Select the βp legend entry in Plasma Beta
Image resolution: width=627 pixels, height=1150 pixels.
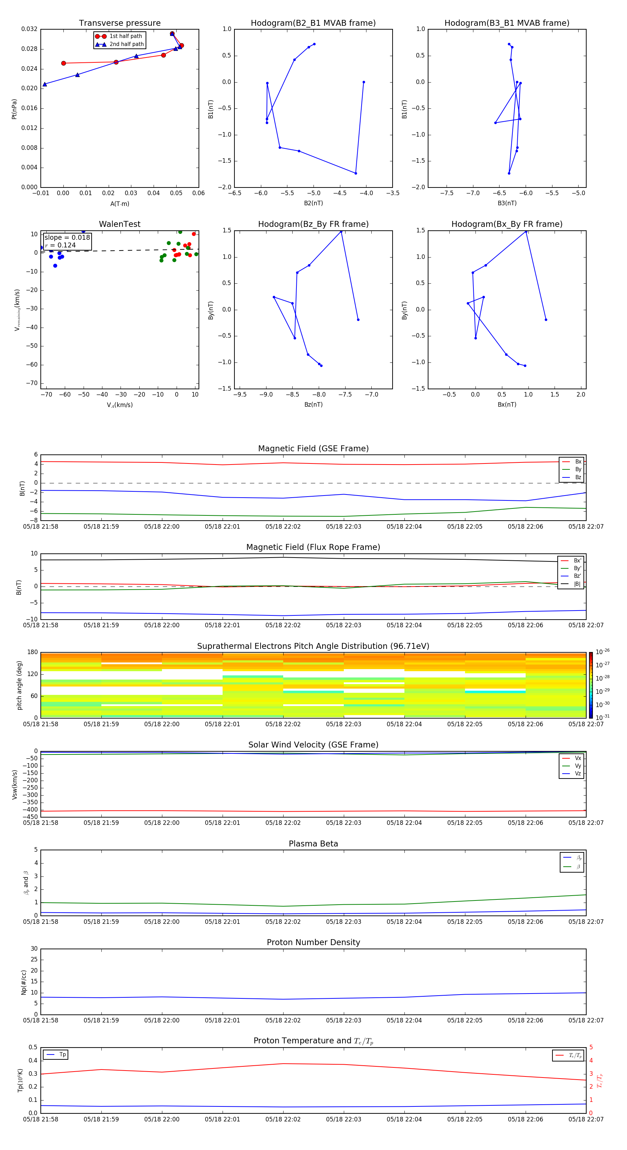(x=572, y=858)
